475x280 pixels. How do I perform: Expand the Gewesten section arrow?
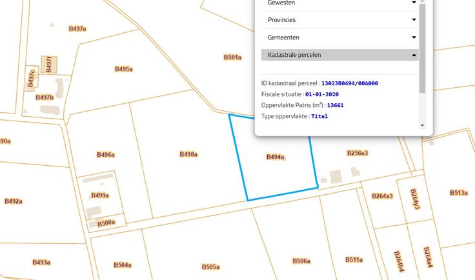414,3
